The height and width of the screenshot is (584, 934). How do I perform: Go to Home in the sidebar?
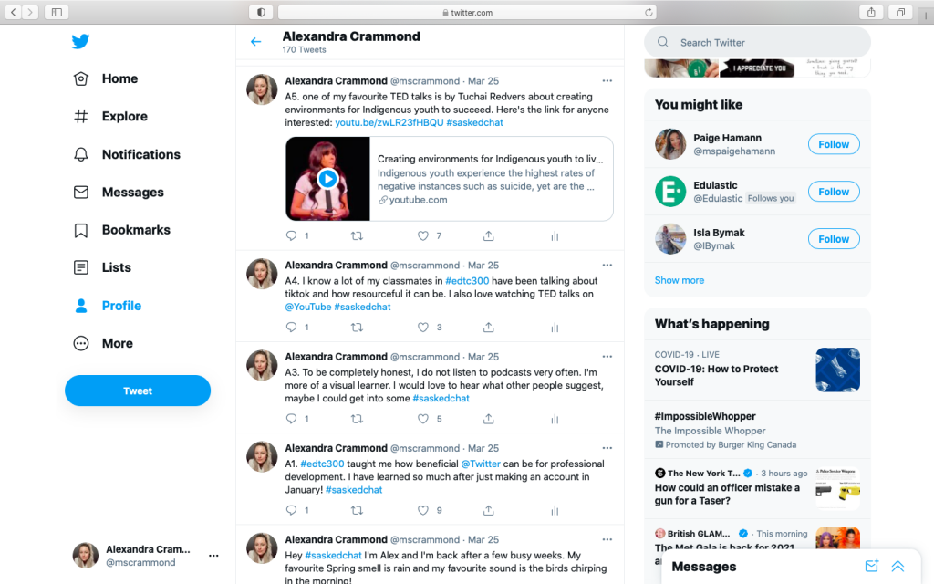click(x=106, y=78)
